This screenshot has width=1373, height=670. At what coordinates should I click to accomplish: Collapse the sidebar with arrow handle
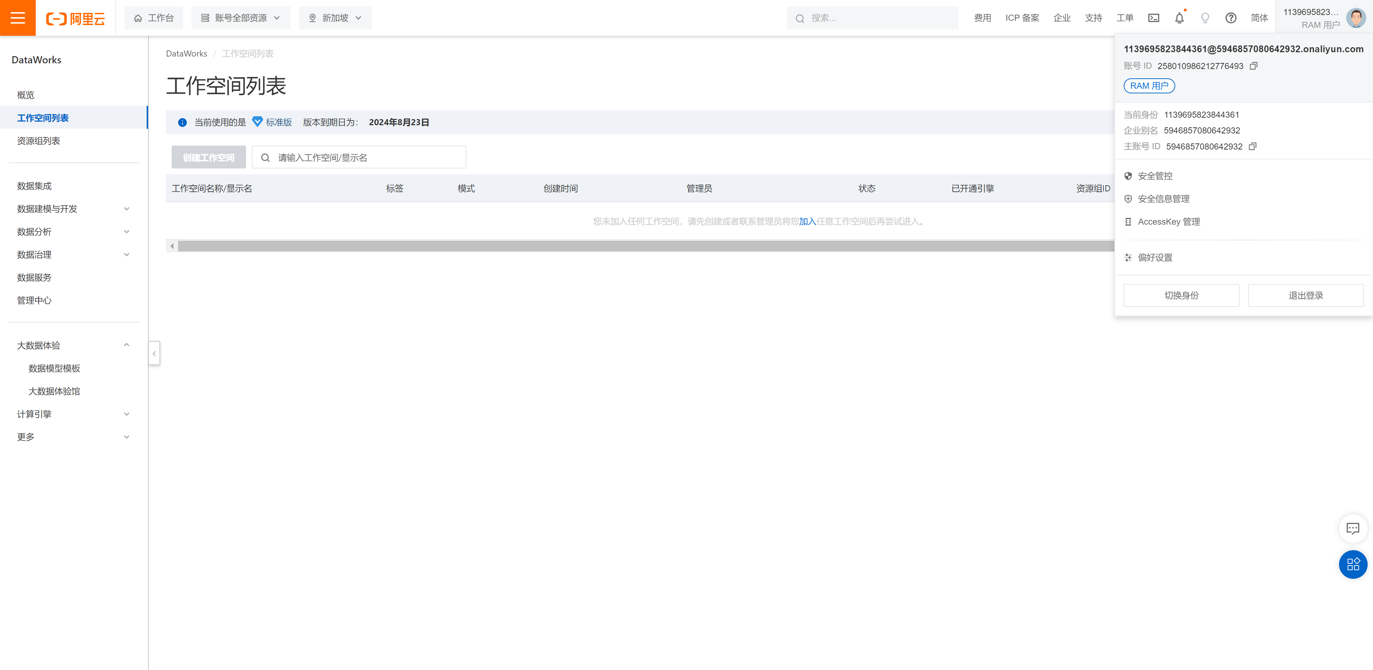click(x=154, y=353)
